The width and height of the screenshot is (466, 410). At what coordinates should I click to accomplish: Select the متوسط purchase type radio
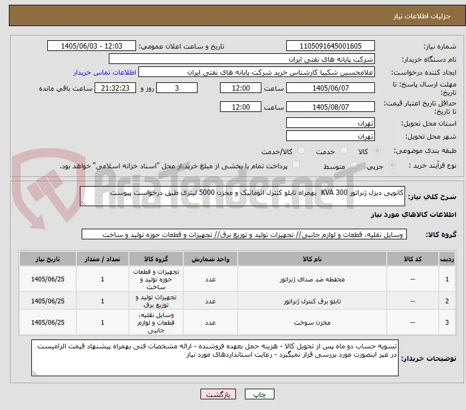pyautogui.click(x=354, y=165)
